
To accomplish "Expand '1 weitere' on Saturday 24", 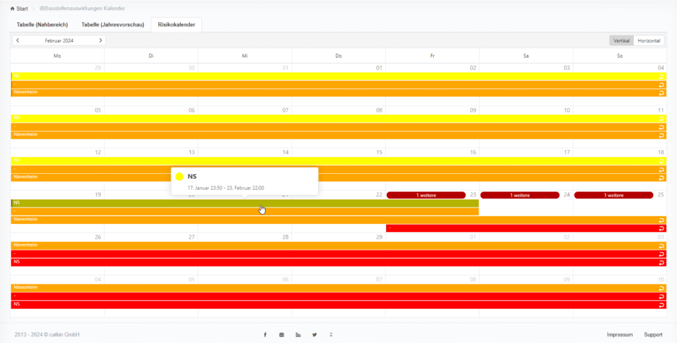I will (x=520, y=195).
